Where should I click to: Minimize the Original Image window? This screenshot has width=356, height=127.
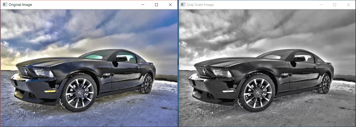pyautogui.click(x=143, y=5)
